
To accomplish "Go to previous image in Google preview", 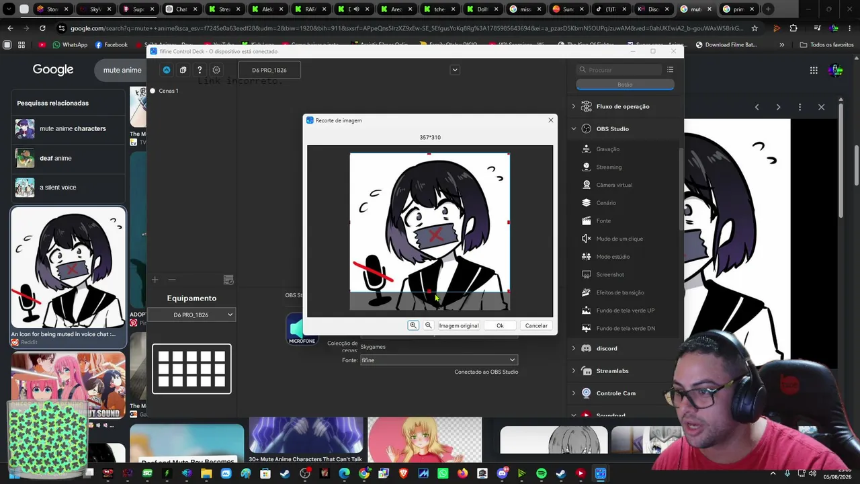I will pyautogui.click(x=757, y=107).
